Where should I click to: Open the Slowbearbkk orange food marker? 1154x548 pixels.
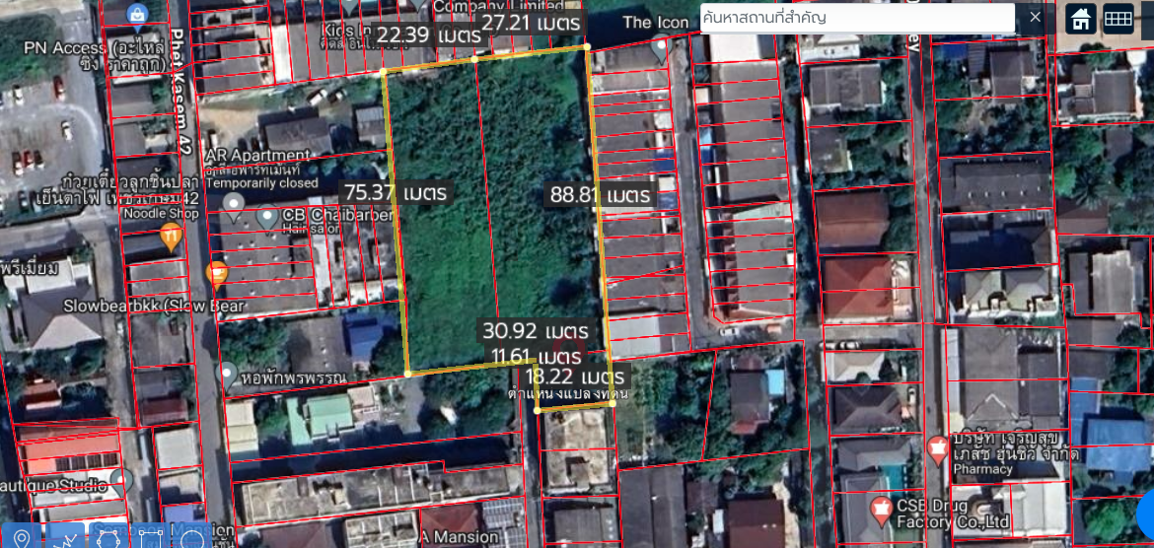coord(217,275)
